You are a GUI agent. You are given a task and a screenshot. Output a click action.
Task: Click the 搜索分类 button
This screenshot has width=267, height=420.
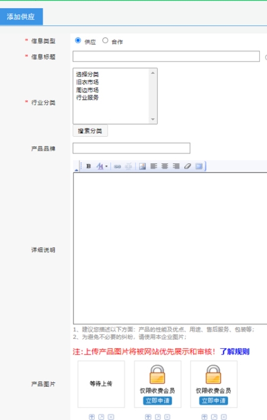[x=90, y=131]
